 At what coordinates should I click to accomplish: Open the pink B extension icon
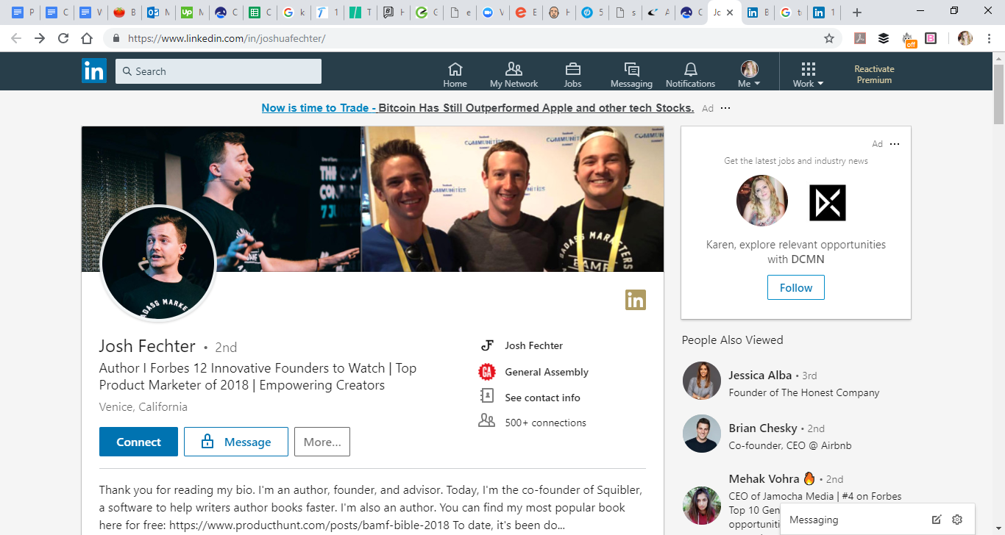click(931, 38)
